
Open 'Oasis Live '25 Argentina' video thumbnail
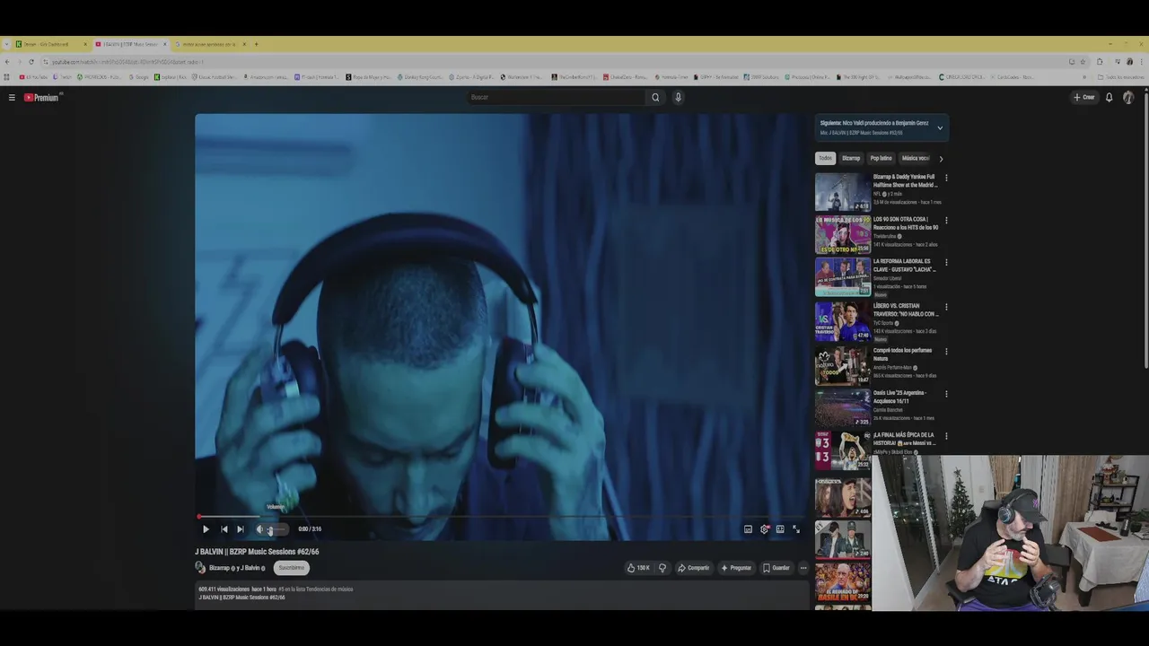(843, 407)
